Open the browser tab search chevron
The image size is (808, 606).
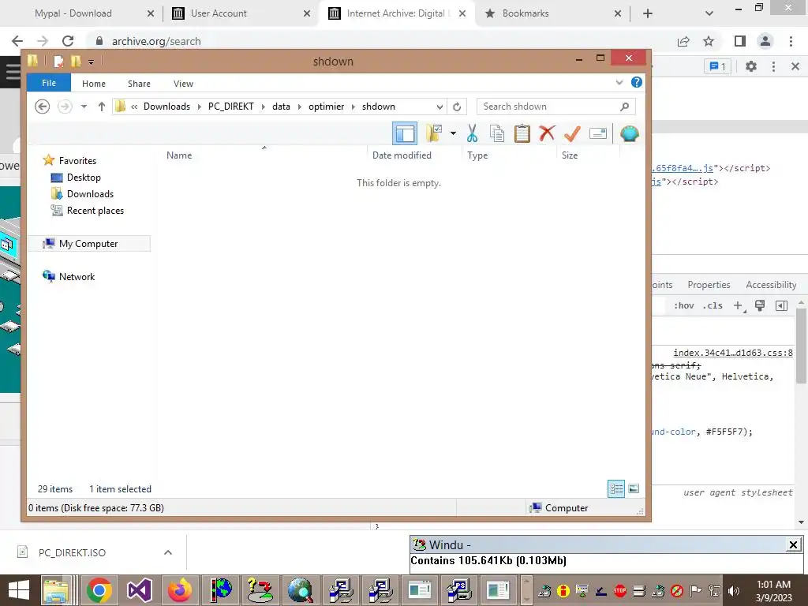click(709, 14)
